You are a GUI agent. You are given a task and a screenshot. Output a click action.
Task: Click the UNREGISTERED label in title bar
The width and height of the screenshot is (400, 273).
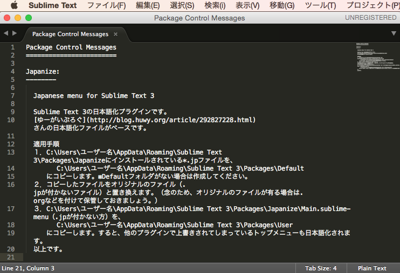(371, 18)
